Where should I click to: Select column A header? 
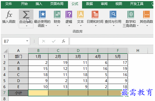point(18,51)
